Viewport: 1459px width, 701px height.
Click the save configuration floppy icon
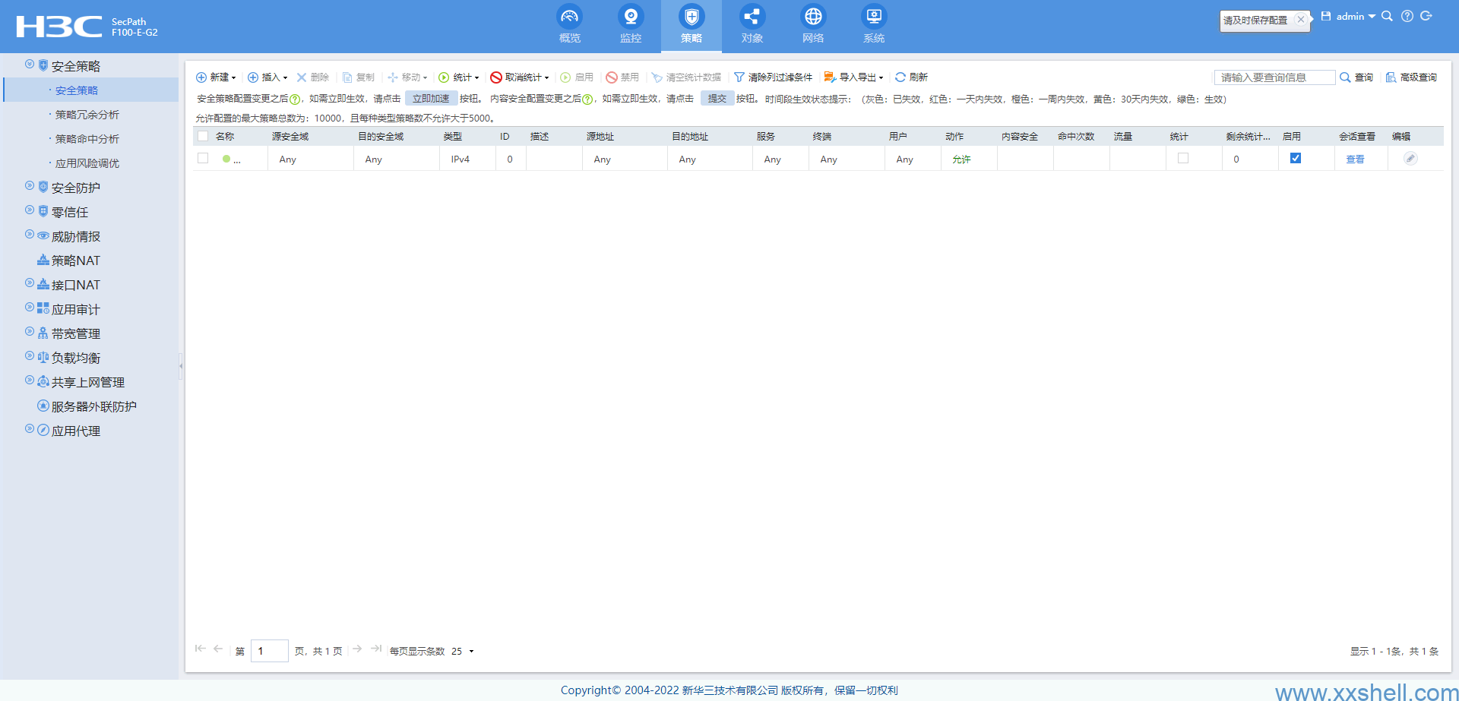pos(1326,16)
